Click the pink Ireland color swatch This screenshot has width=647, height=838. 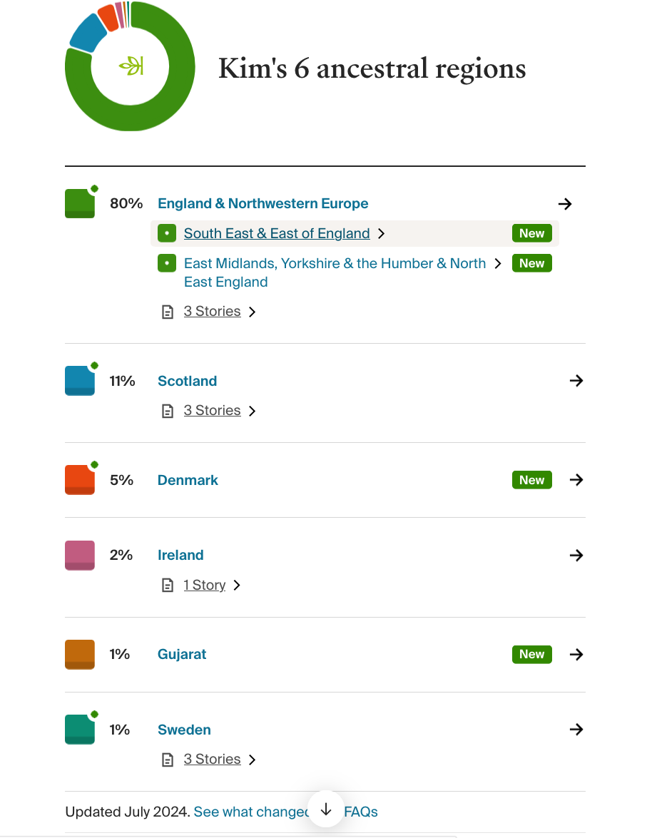pyautogui.click(x=80, y=555)
